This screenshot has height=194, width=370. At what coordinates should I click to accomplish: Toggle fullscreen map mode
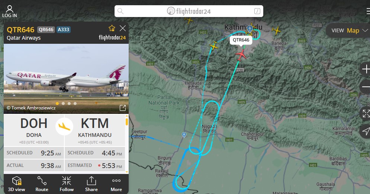[366, 114]
